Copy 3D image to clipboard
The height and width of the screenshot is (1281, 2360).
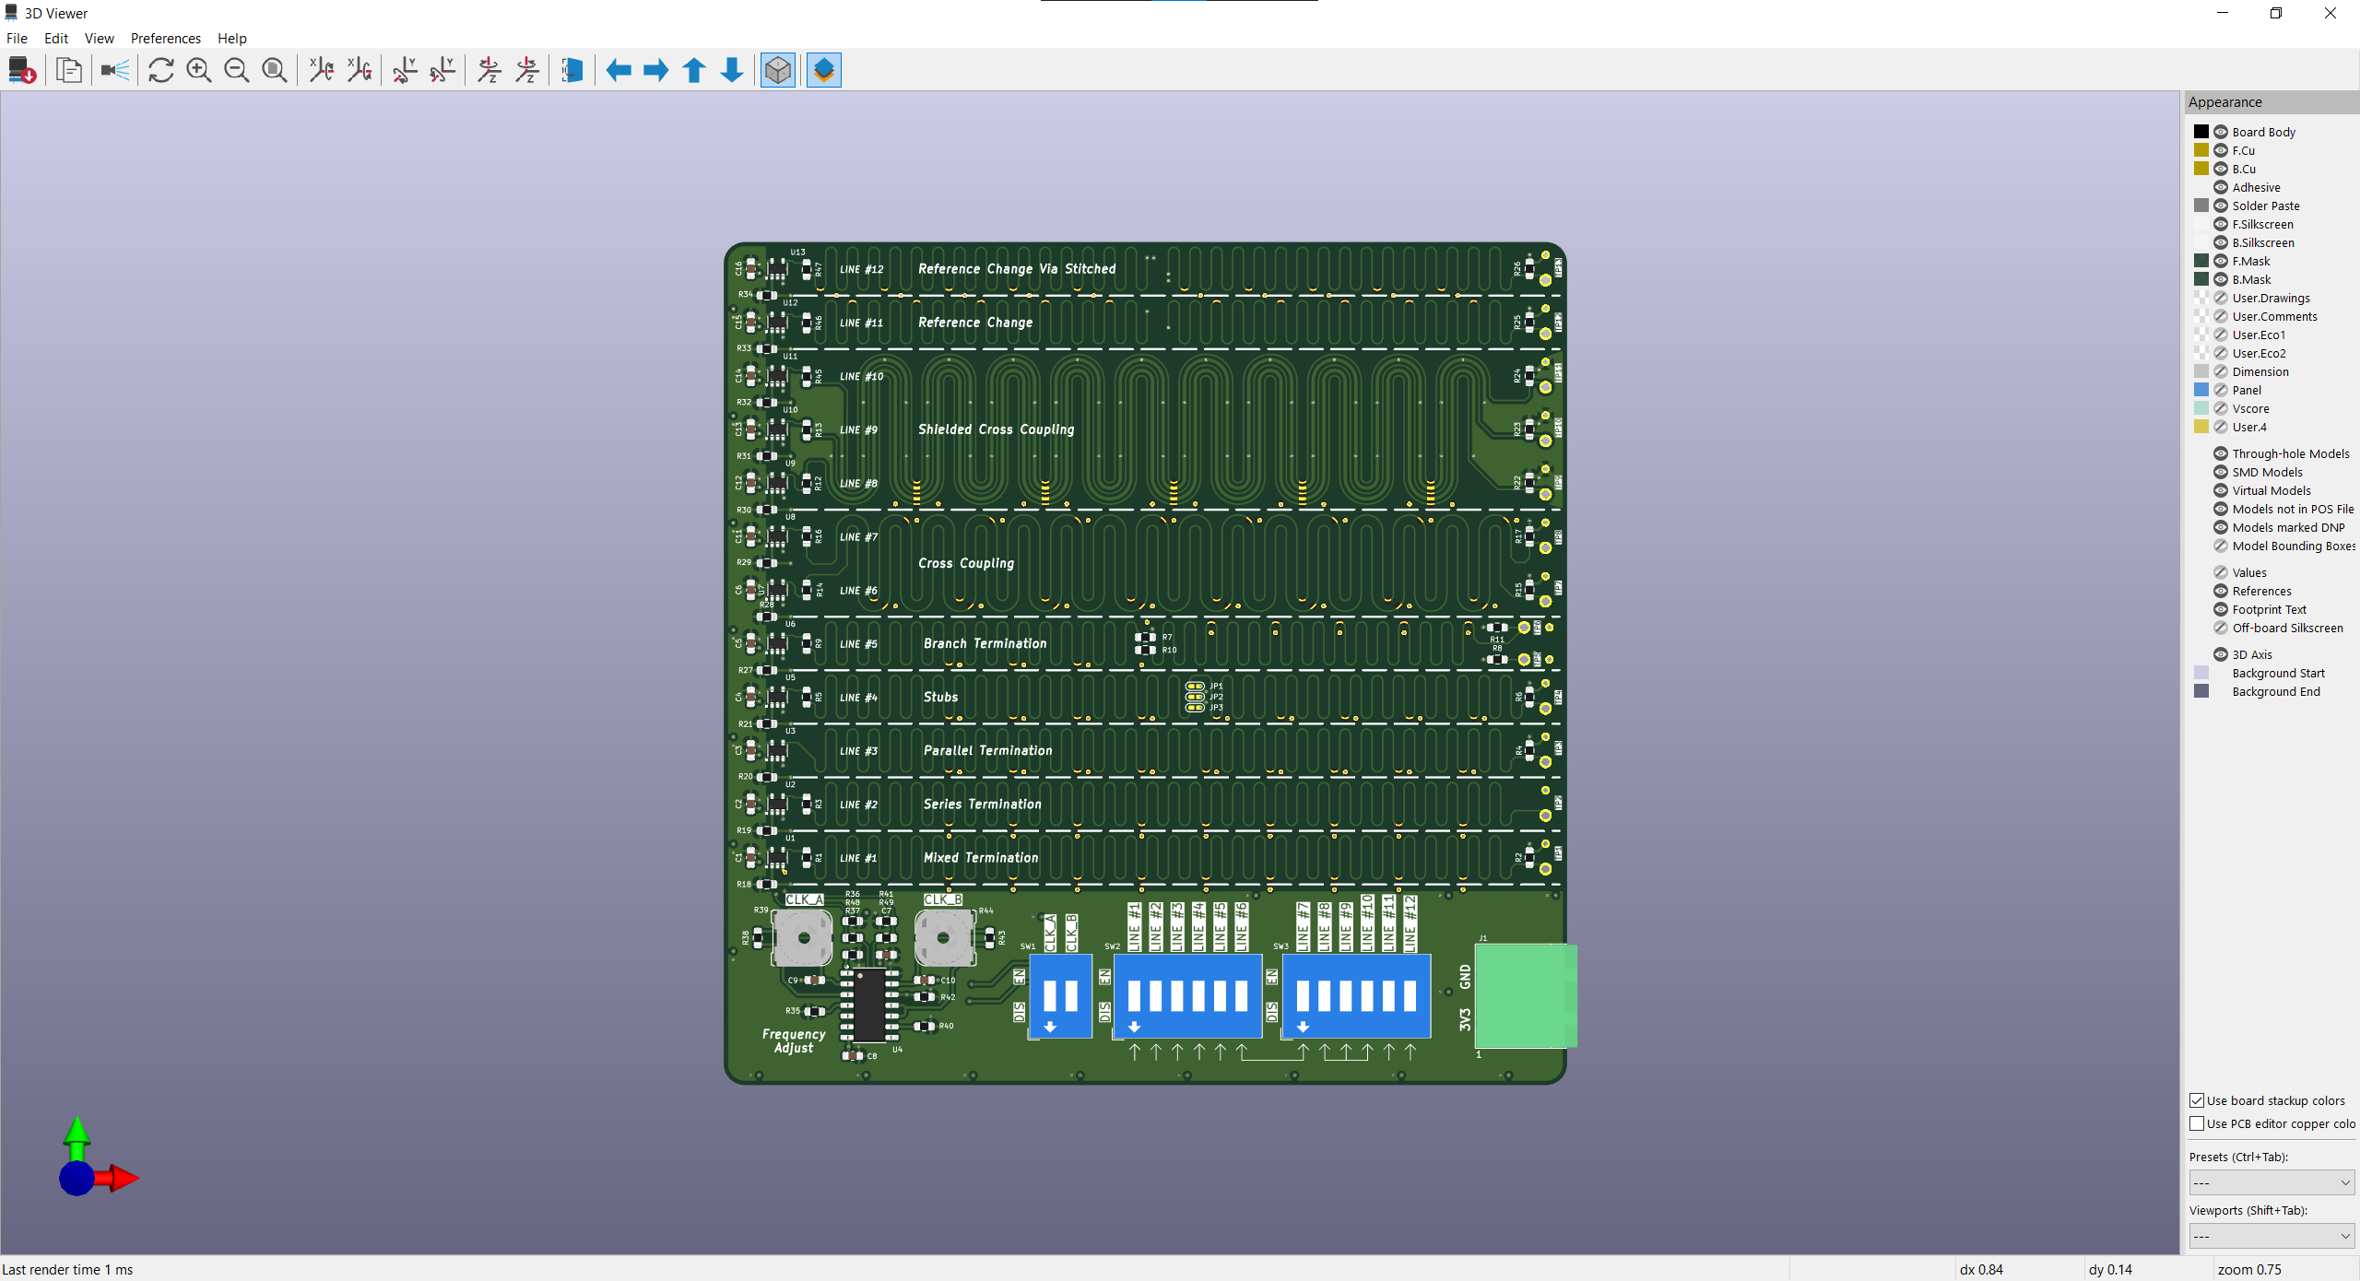point(69,70)
